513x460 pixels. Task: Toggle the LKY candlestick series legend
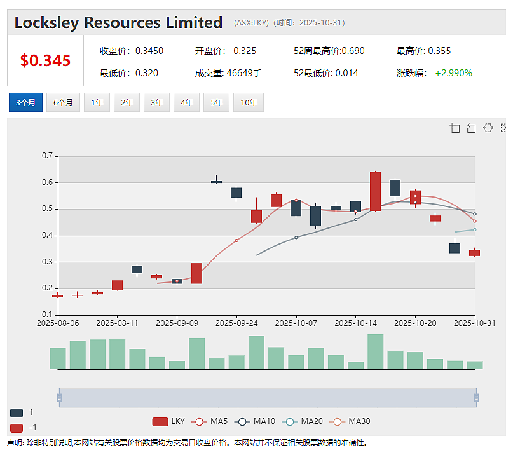pos(168,421)
